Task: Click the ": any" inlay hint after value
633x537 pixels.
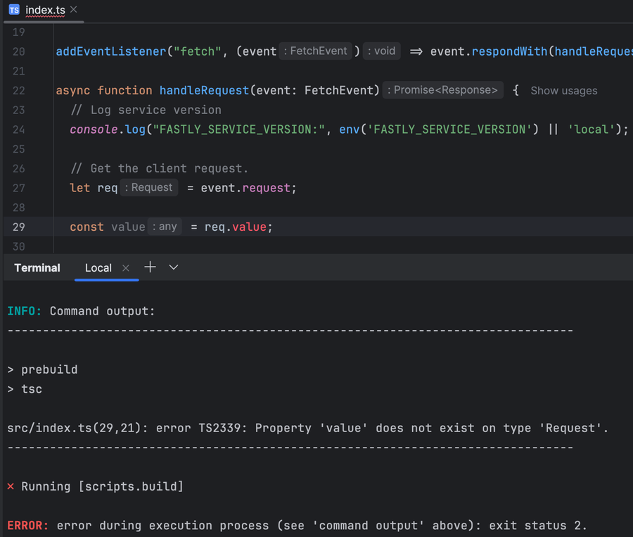Action: [165, 227]
